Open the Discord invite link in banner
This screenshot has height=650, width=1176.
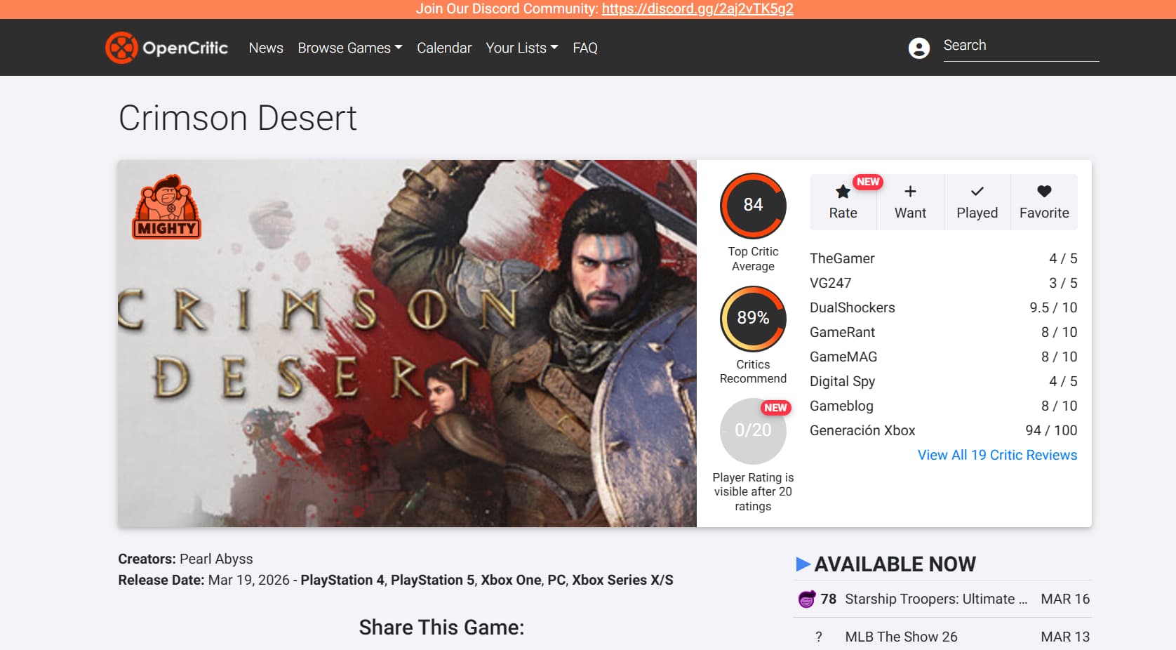click(697, 9)
